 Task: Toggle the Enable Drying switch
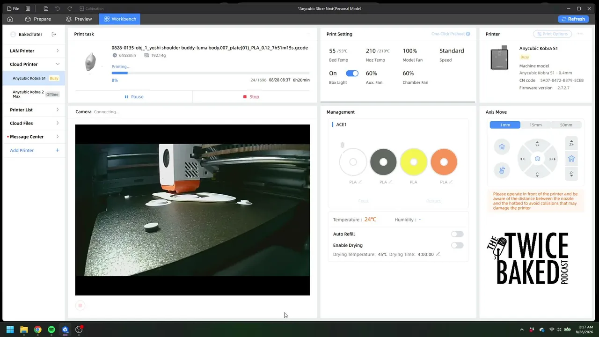tap(457, 245)
